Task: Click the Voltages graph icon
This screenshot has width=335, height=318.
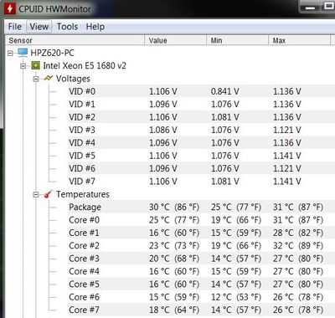Action: pos(49,79)
